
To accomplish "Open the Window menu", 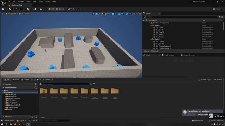I will pyautogui.click(x=21, y=1).
